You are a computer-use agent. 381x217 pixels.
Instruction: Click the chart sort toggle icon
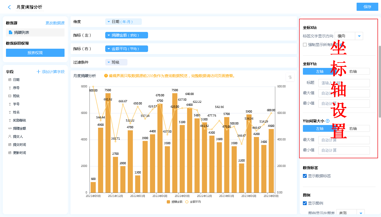290,77
